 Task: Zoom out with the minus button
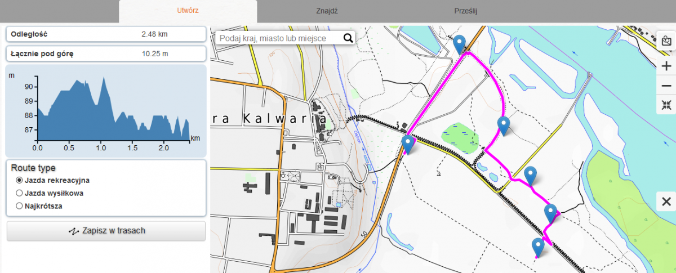pos(666,86)
